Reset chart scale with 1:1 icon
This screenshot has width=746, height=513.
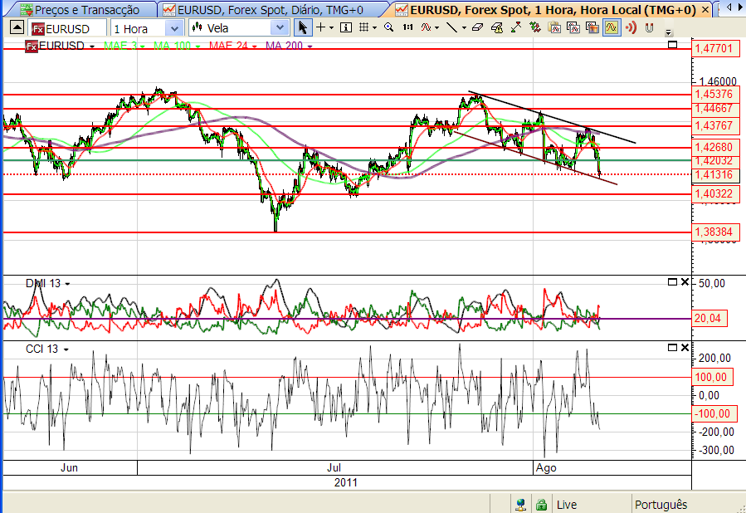tap(407, 28)
